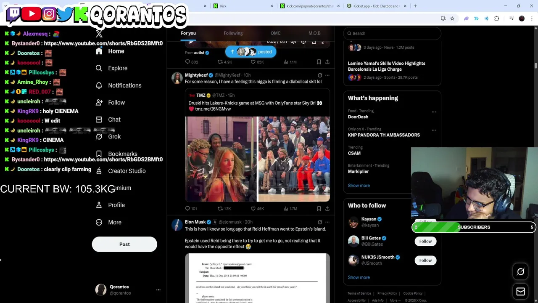Open the right courtside photo in the TMZ post
The image size is (538, 303).
[294, 159]
